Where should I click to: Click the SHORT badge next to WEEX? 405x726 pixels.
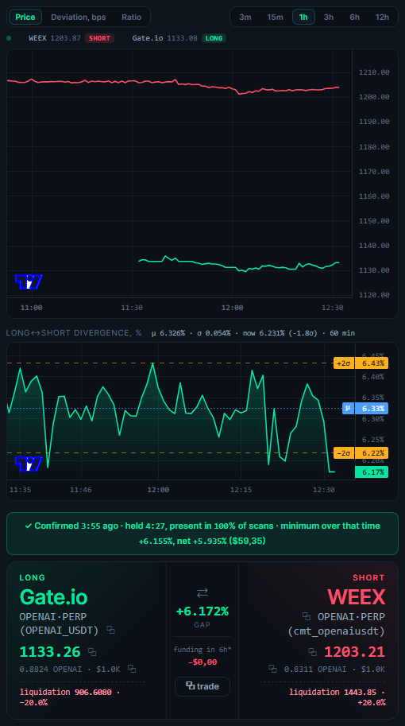pyautogui.click(x=99, y=38)
